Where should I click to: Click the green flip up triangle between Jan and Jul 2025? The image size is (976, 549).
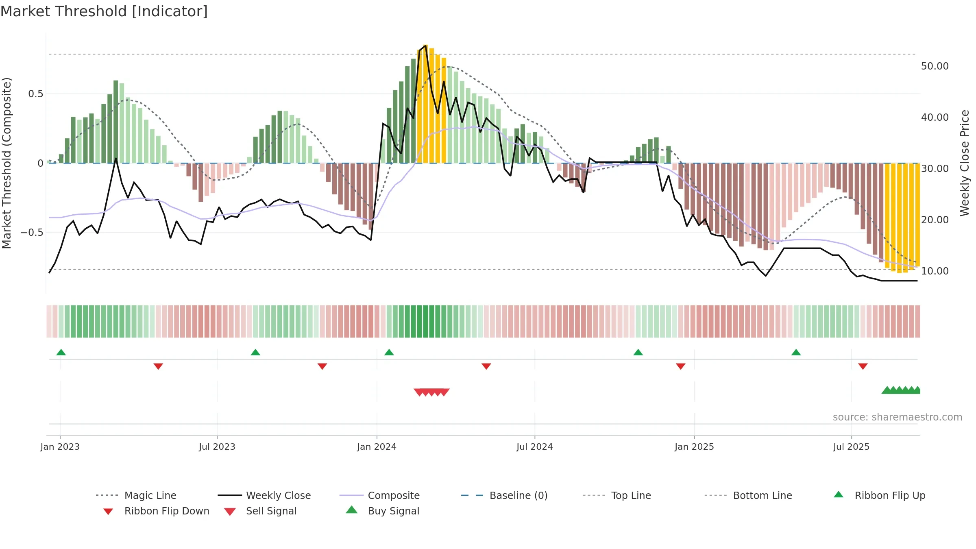[x=796, y=352]
